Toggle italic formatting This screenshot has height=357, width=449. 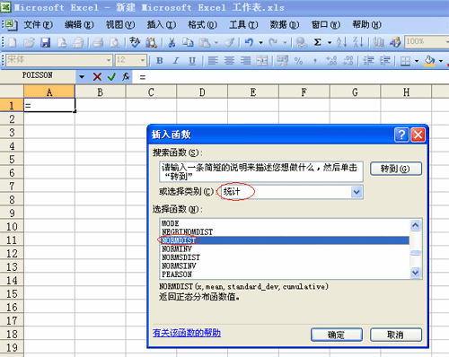pos(176,61)
